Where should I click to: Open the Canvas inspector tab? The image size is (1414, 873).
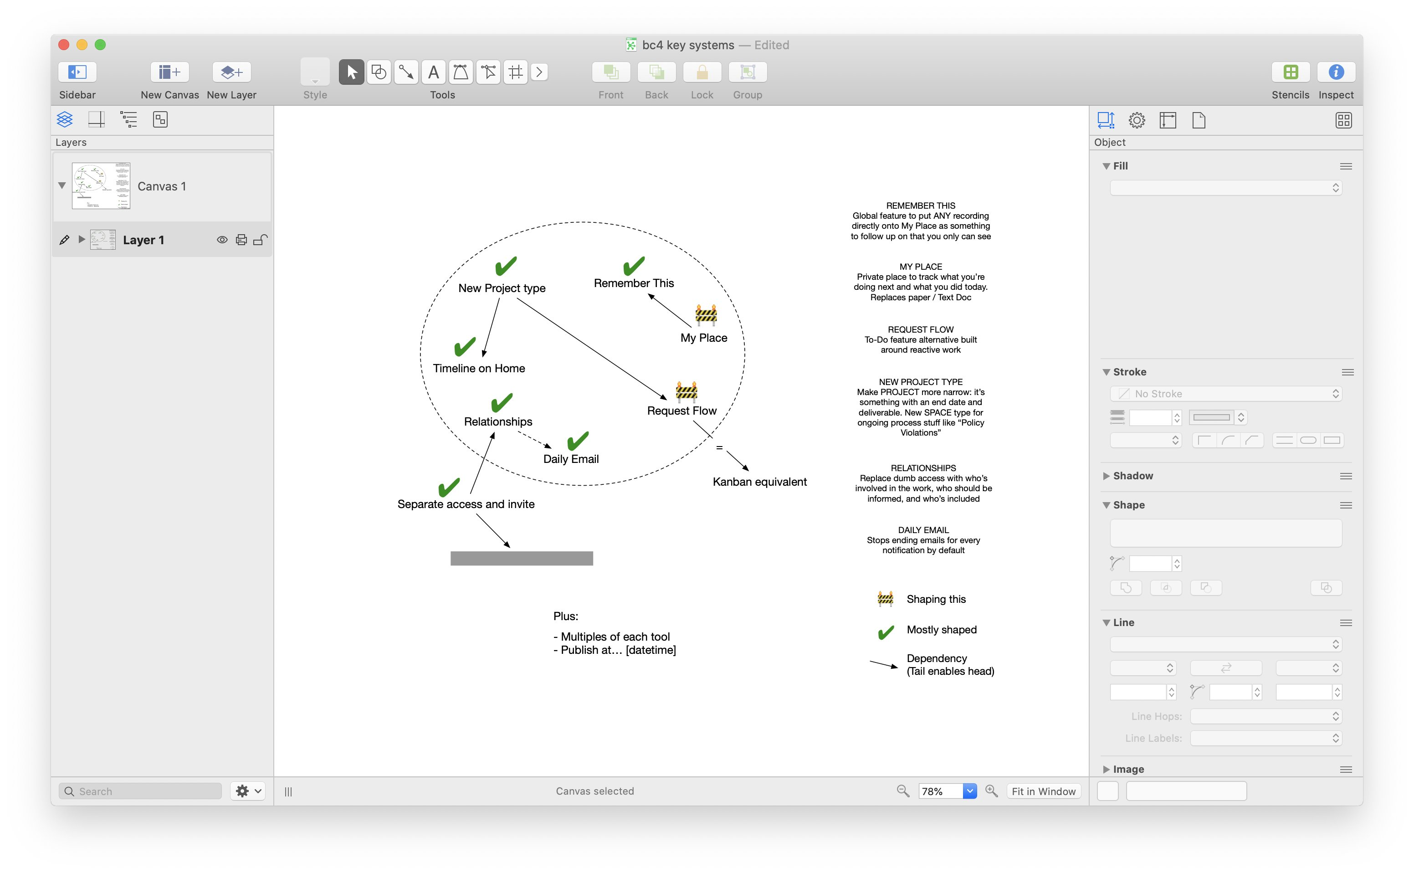1168,120
